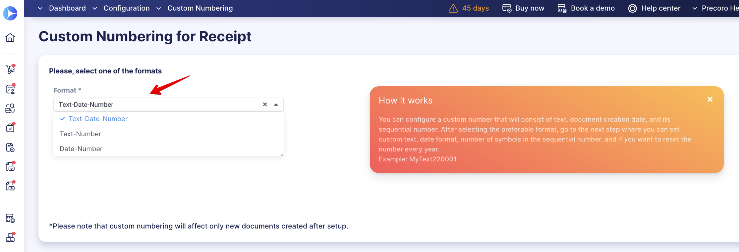Open the truck with magnifier sidebar icon
This screenshot has height=252, width=739.
[x=10, y=108]
